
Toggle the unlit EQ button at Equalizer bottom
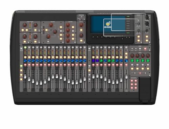pos(48,41)
